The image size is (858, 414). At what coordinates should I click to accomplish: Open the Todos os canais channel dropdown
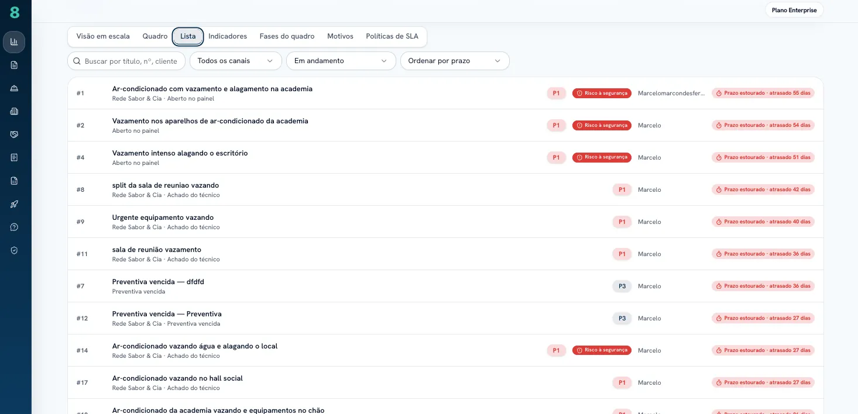point(235,61)
